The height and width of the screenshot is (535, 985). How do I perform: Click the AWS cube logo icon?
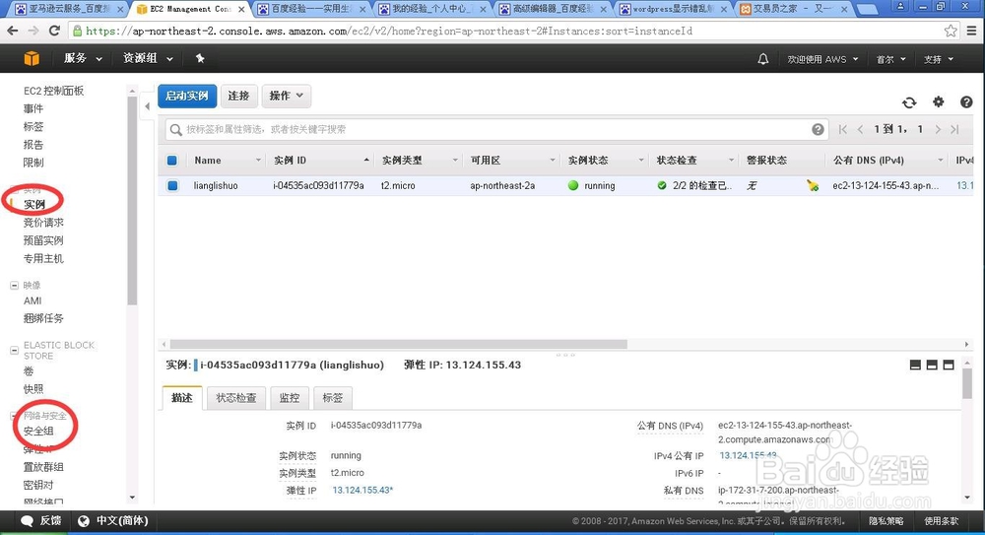32,58
